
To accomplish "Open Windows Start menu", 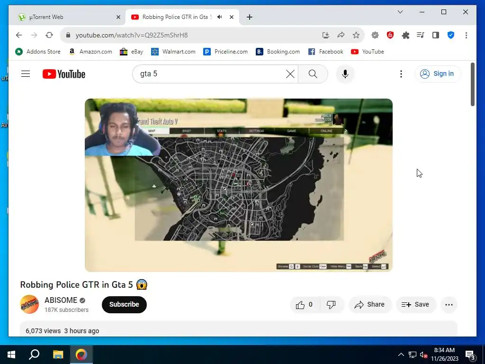I will [x=11, y=355].
